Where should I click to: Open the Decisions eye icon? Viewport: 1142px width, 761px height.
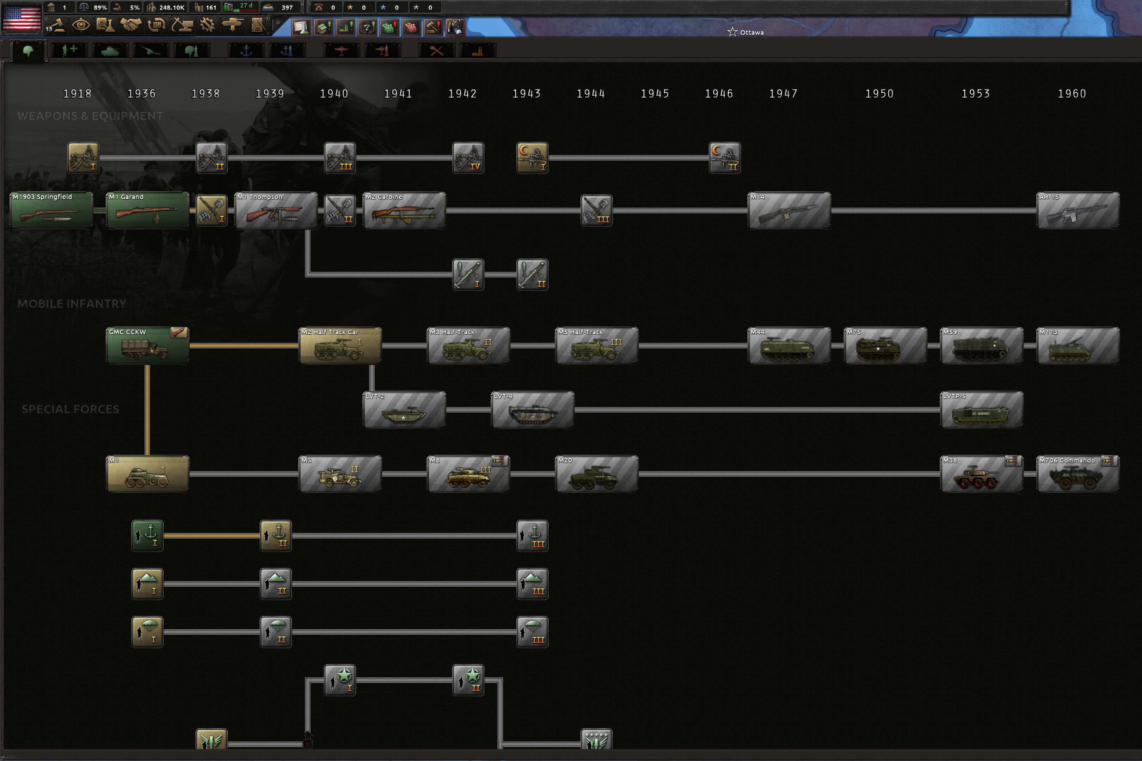[x=81, y=25]
